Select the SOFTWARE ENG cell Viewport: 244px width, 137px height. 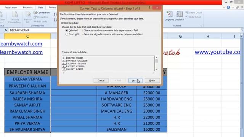pos(117,105)
